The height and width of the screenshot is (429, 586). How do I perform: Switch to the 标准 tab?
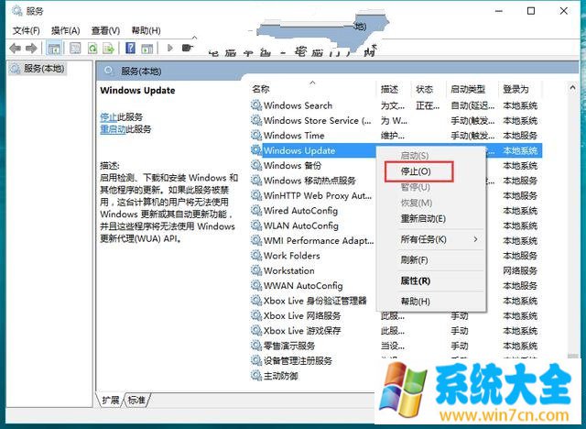click(x=136, y=401)
